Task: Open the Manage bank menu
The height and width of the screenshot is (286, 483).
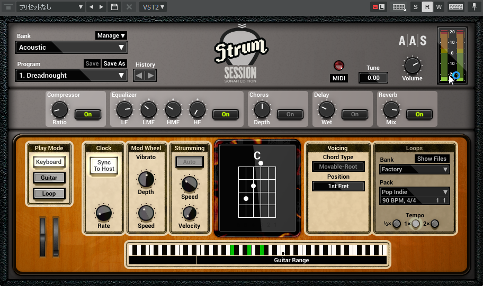Action: coord(111,35)
